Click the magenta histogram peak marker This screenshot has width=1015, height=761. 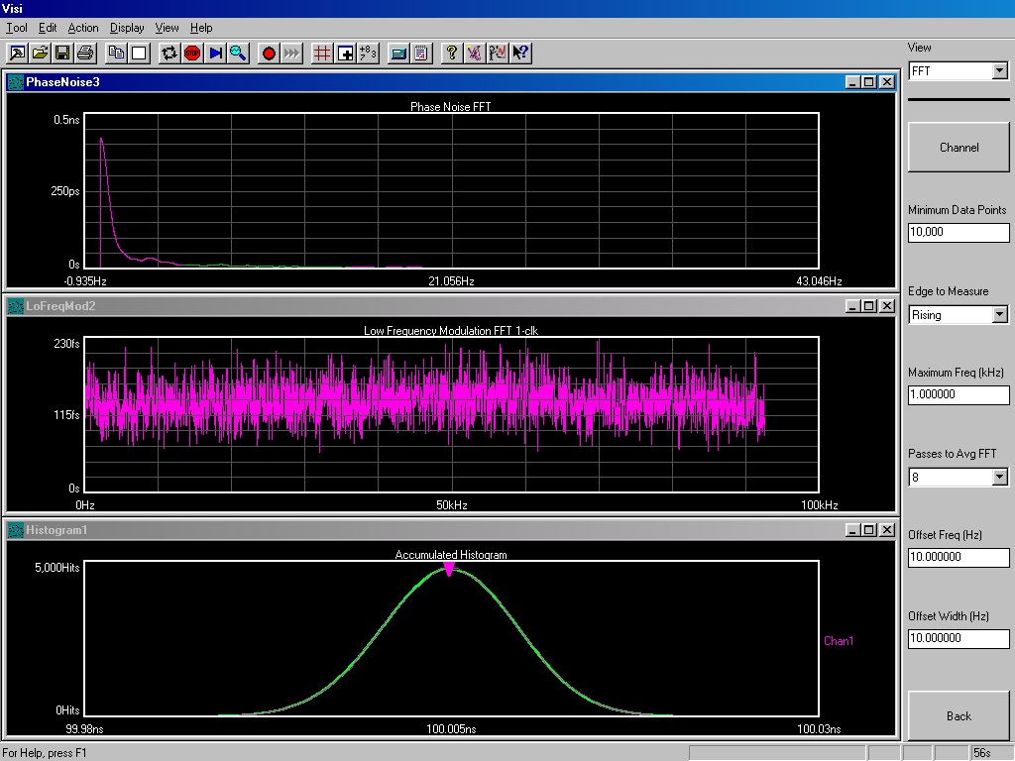tap(449, 570)
